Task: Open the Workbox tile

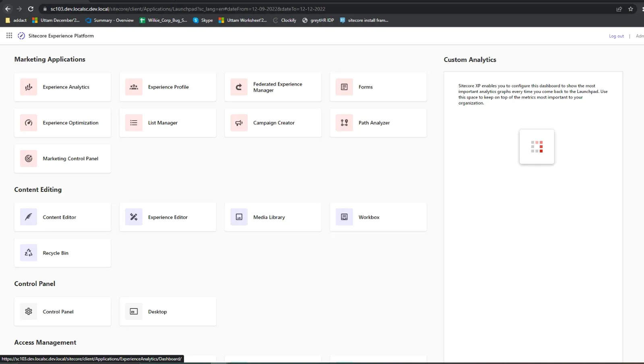Action: click(x=378, y=217)
